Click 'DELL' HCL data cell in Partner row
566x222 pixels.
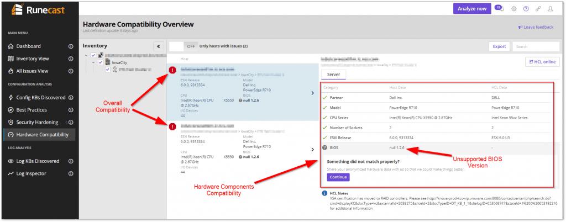tap(496, 97)
